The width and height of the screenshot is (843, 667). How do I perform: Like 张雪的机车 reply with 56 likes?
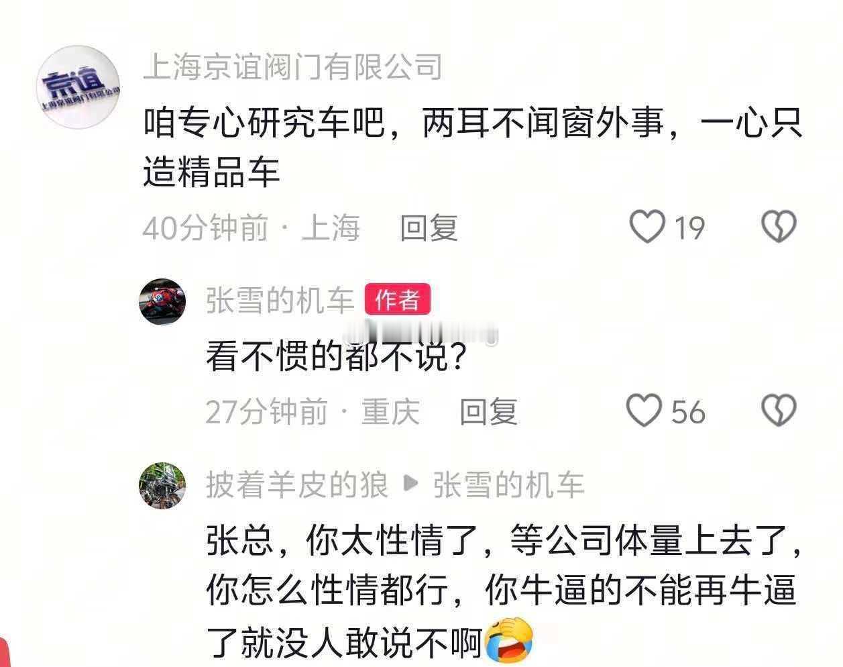(644, 410)
